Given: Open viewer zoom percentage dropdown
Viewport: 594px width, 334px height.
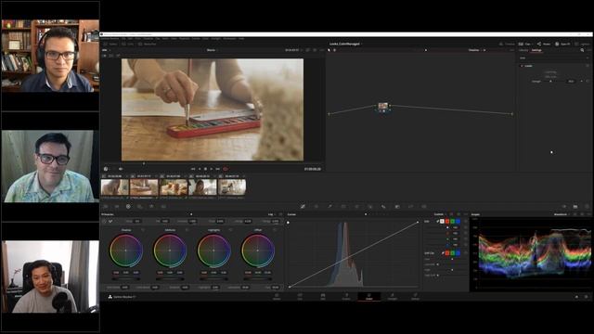Looking at the screenshot, I should tap(105, 50).
